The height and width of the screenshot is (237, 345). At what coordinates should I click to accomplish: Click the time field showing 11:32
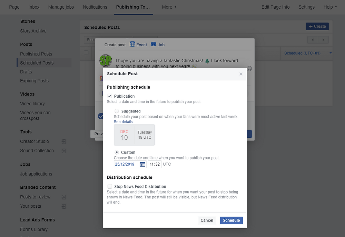(155, 164)
